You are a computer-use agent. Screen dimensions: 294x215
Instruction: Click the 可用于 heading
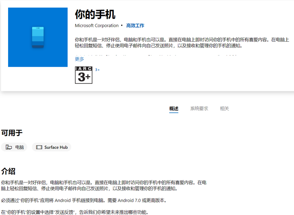12,133
